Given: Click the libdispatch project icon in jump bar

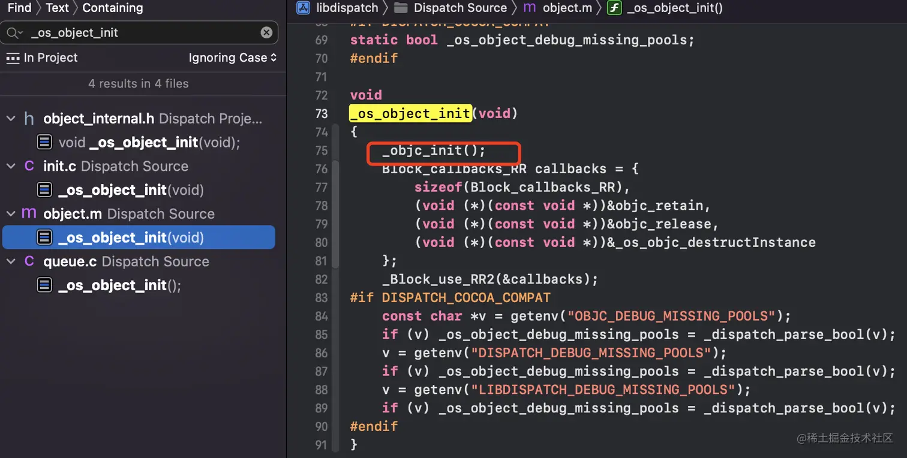Looking at the screenshot, I should [304, 8].
